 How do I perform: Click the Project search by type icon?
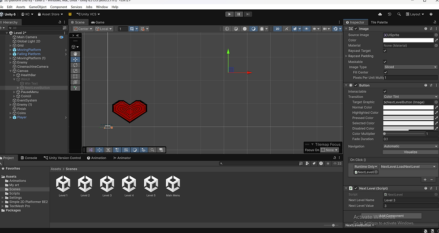(x=307, y=163)
